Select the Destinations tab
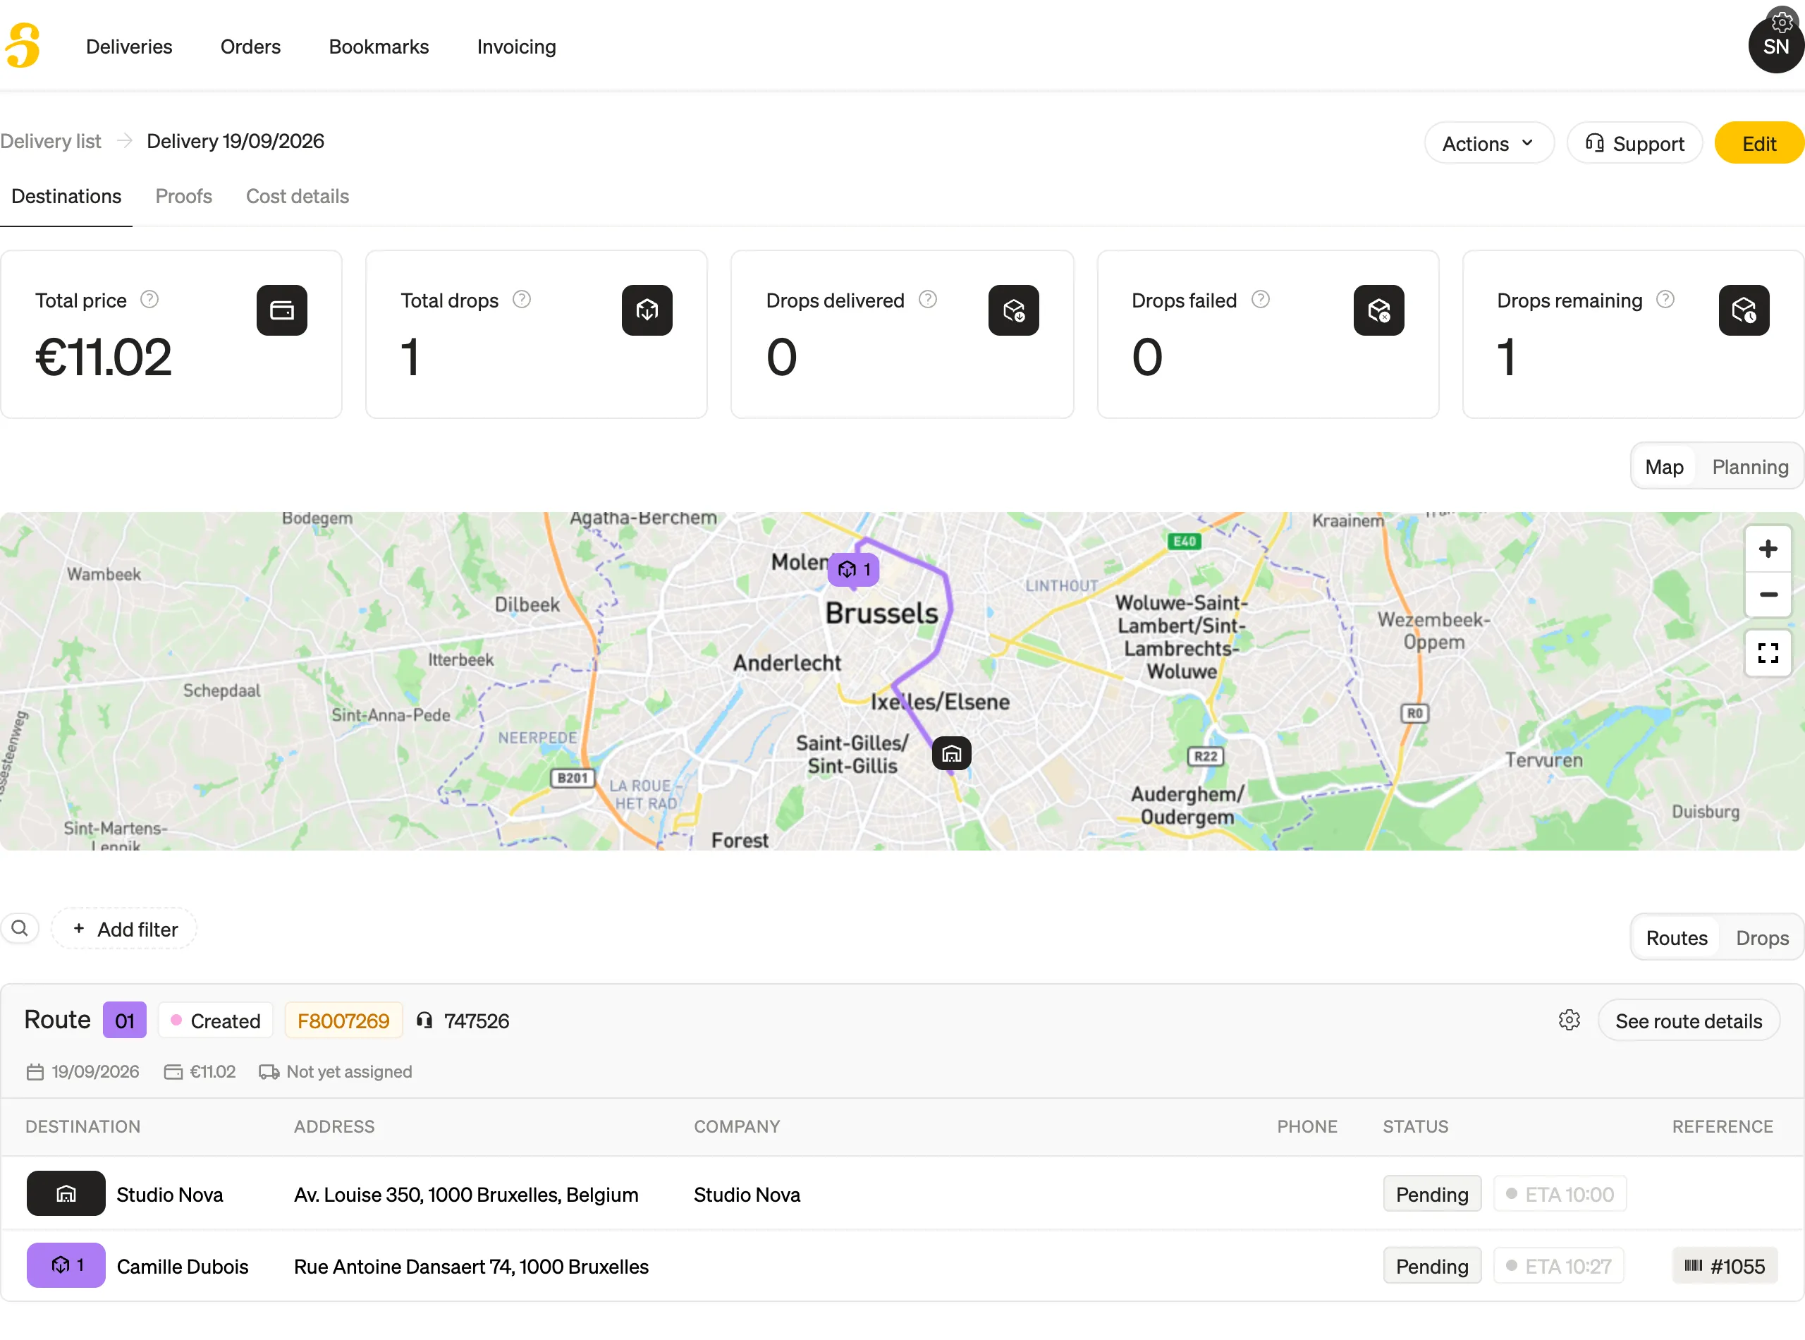The image size is (1805, 1340). click(x=66, y=196)
